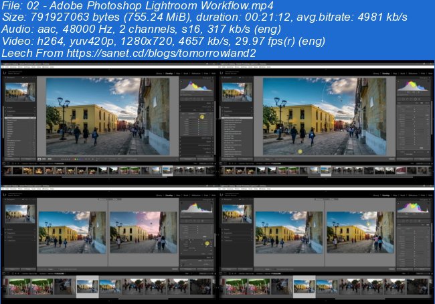This screenshot has height=304, width=435.
Task: Toggle shadow clipping triangle on top-left histogram
Action: pyautogui.click(x=182, y=82)
